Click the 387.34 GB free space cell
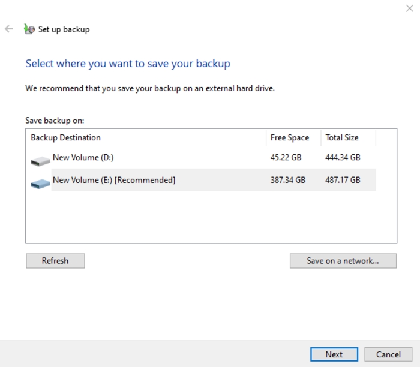Image resolution: width=420 pixels, height=367 pixels. click(x=288, y=180)
